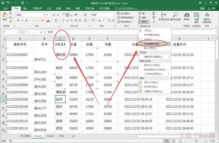
Task: Decrease font size with smaller A
Action: click(58, 15)
